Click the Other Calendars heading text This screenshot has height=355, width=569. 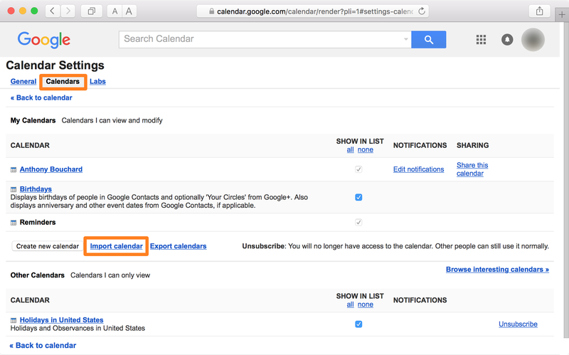tap(38, 275)
